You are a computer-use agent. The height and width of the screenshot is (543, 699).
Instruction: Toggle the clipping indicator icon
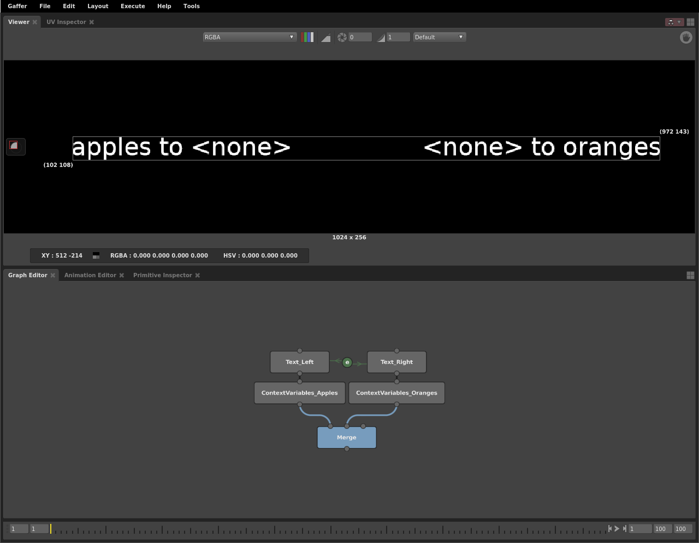tap(325, 38)
